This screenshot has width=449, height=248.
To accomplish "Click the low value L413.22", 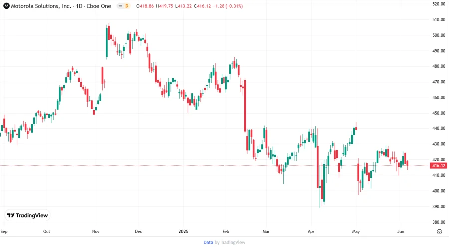I will tap(183, 6).
